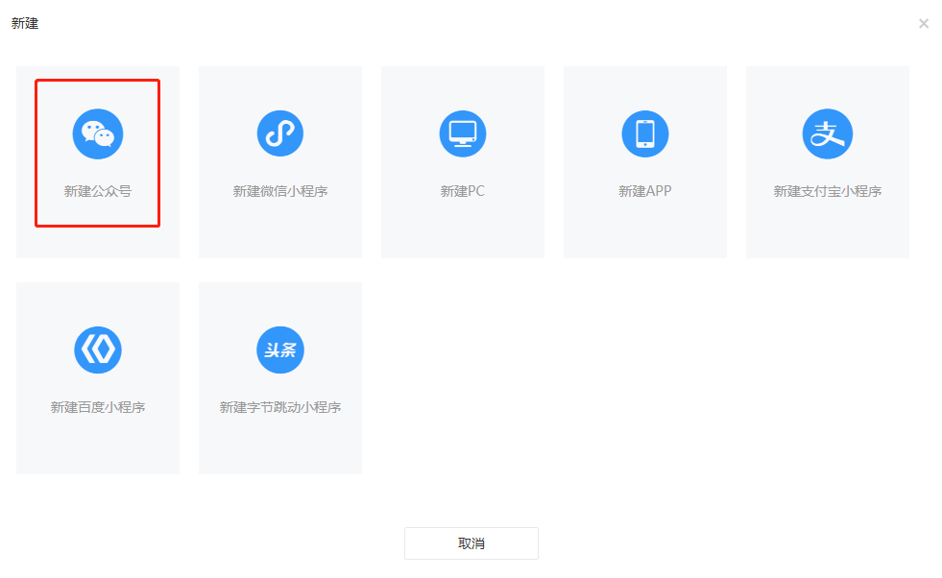Select the 新建百度小程序 label
Screen dimensions: 942x578
tap(98, 407)
